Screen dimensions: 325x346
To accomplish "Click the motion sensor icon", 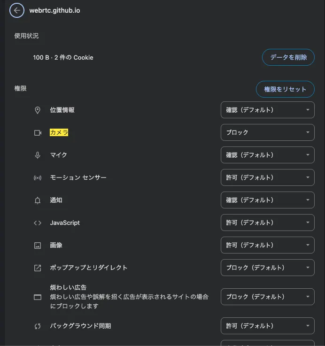I will (38, 177).
